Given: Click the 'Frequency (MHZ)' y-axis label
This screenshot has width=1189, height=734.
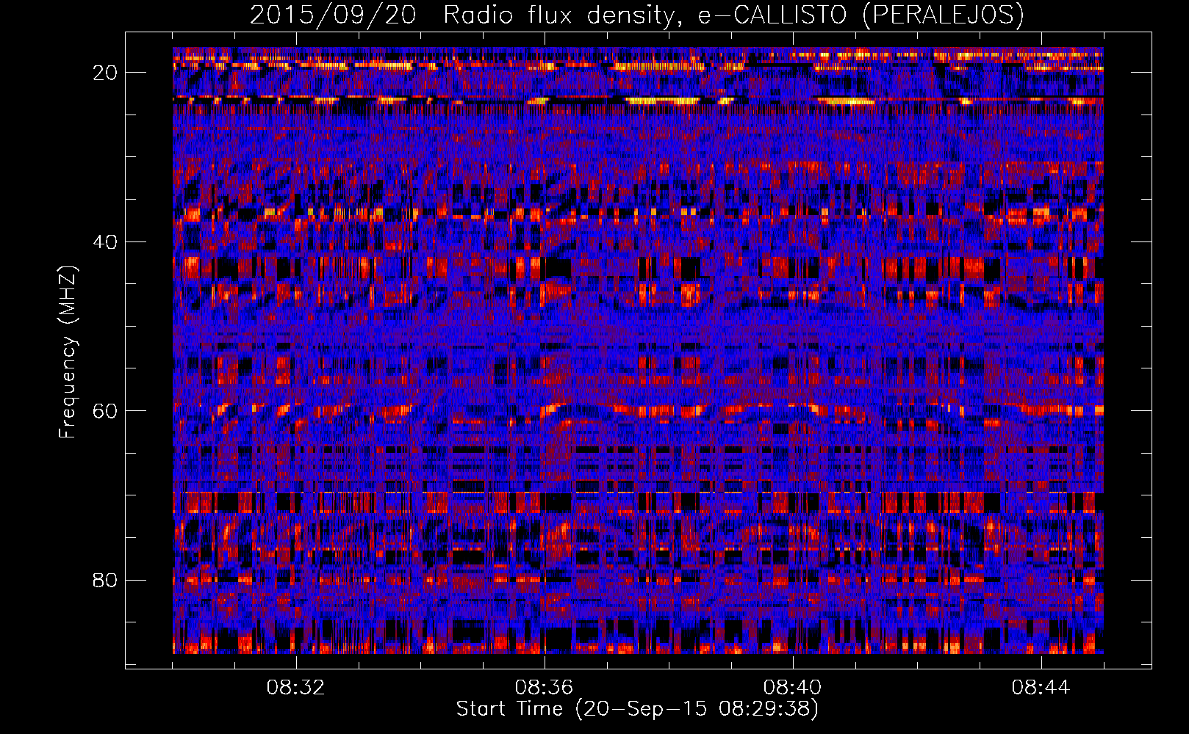Looking at the screenshot, I should tap(68, 352).
